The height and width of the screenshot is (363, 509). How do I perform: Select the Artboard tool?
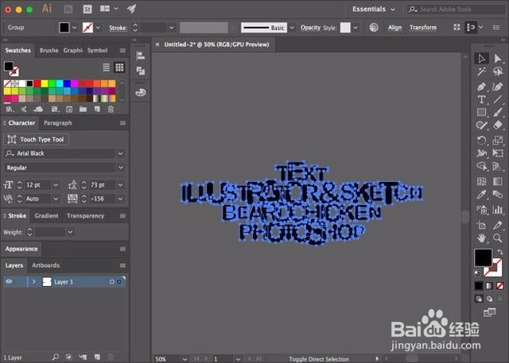point(482,225)
